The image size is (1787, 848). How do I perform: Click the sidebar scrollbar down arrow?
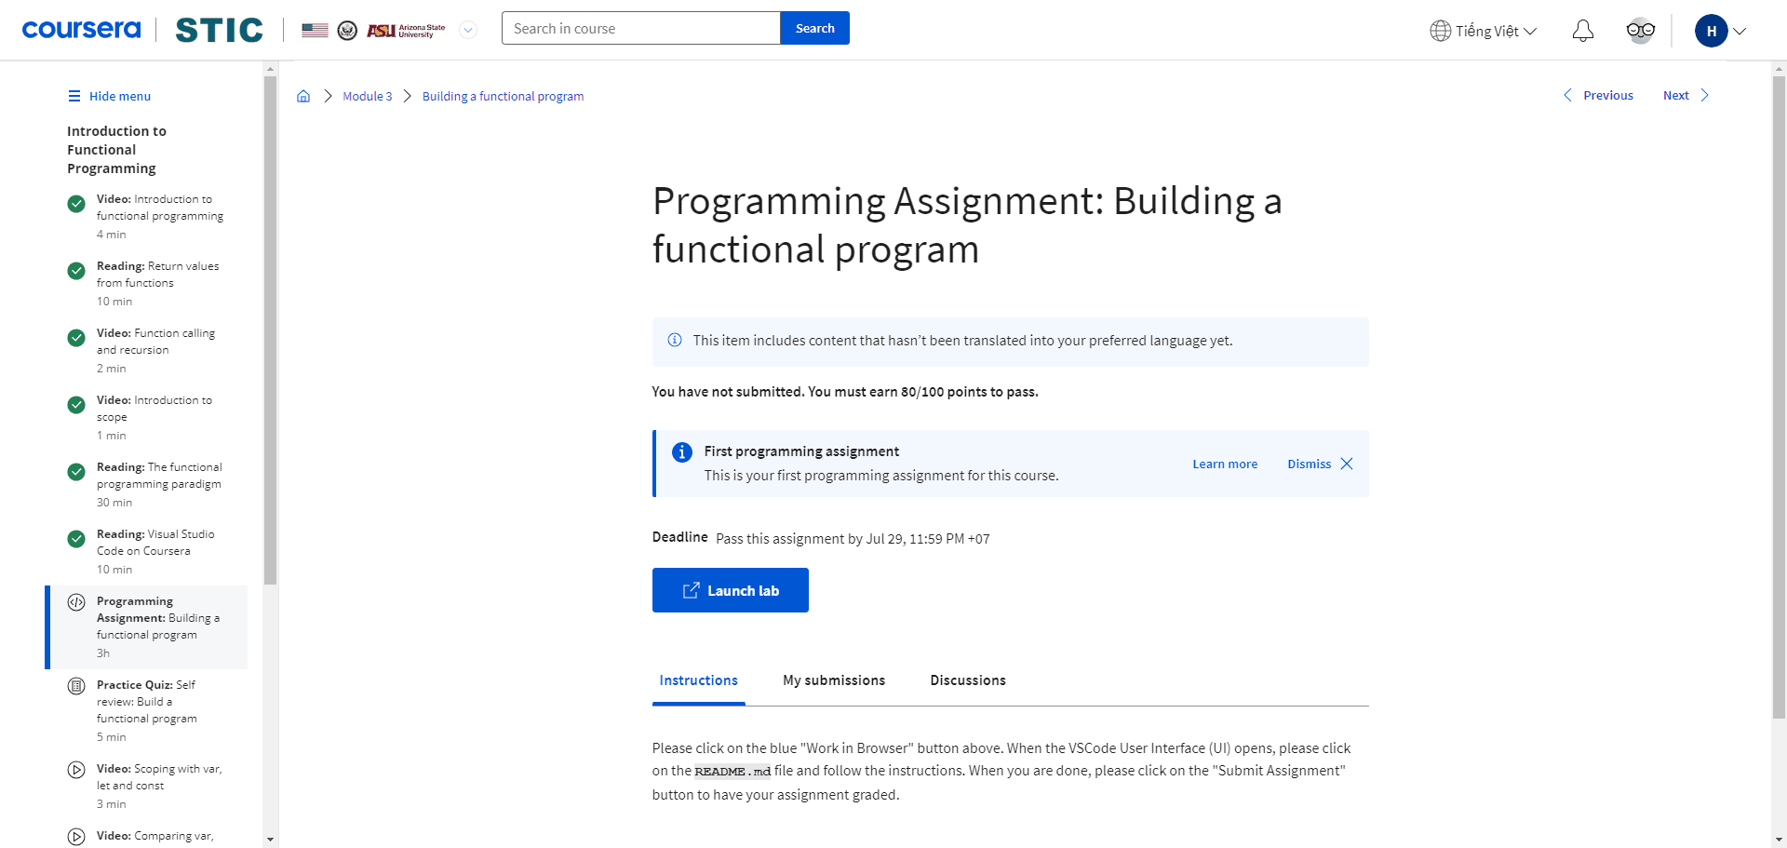point(270,840)
